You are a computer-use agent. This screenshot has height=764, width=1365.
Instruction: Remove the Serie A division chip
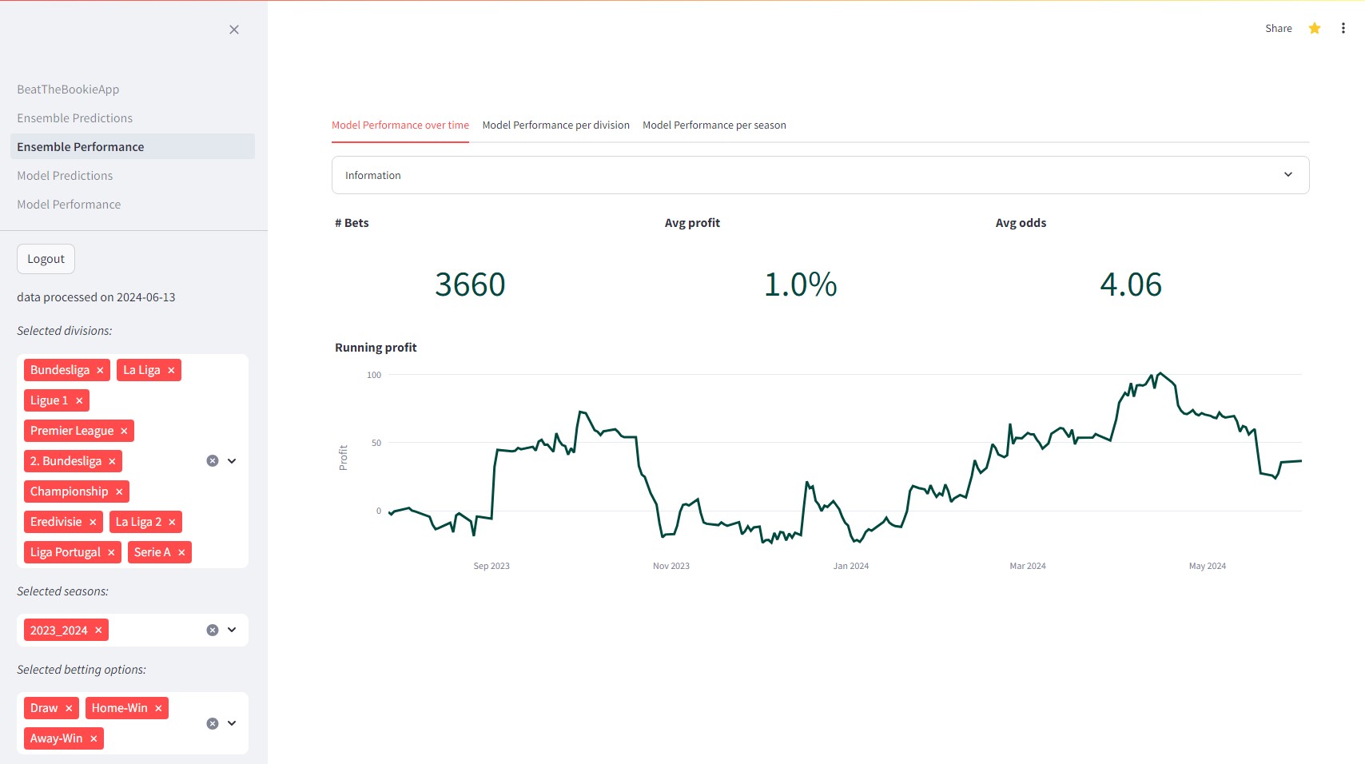point(181,551)
